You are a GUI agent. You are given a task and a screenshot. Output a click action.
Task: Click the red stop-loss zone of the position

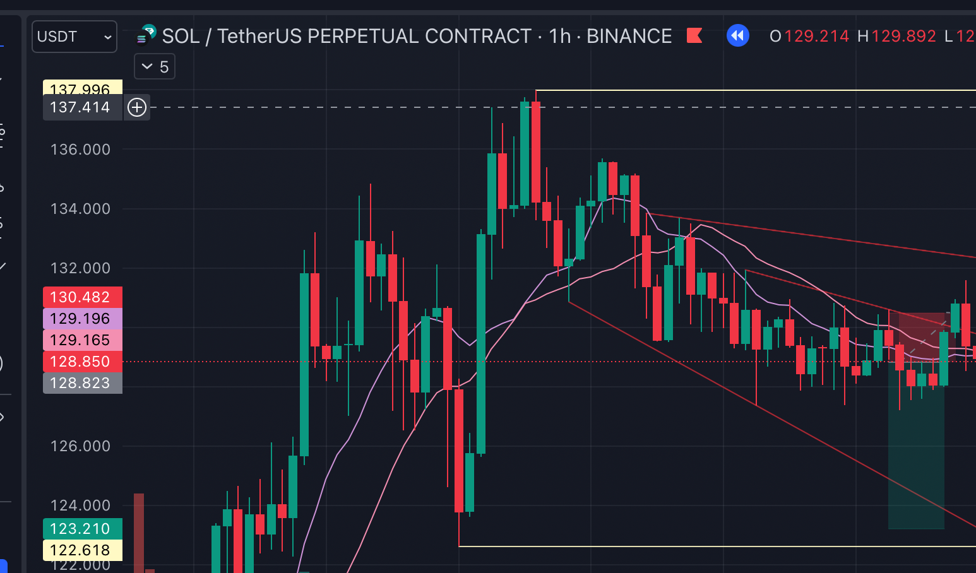[x=921, y=329]
